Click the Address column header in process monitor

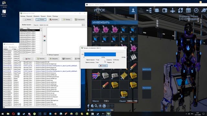[x=8, y=49]
